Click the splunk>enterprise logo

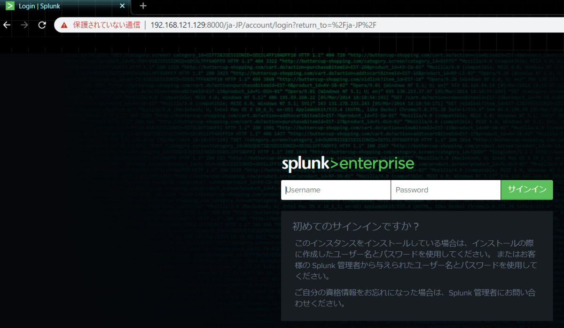coord(348,164)
